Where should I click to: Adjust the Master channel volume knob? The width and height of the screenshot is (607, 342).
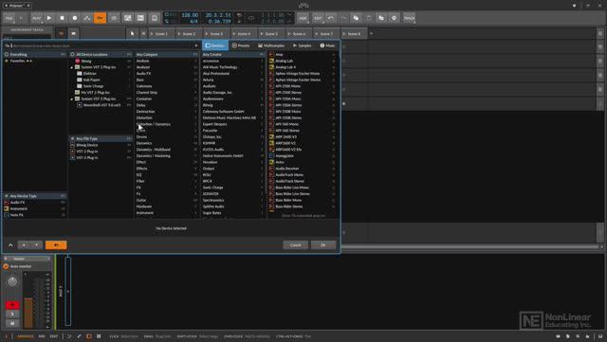(x=12, y=281)
